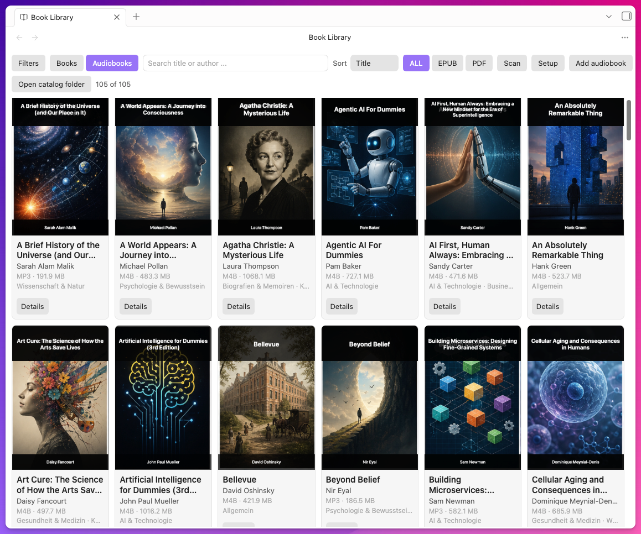This screenshot has width=641, height=534.
Task: Open the Filters panel
Action: tap(28, 63)
